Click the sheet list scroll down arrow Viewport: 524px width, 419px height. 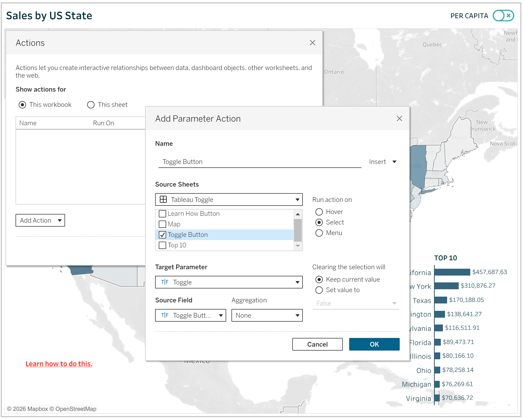coord(298,246)
